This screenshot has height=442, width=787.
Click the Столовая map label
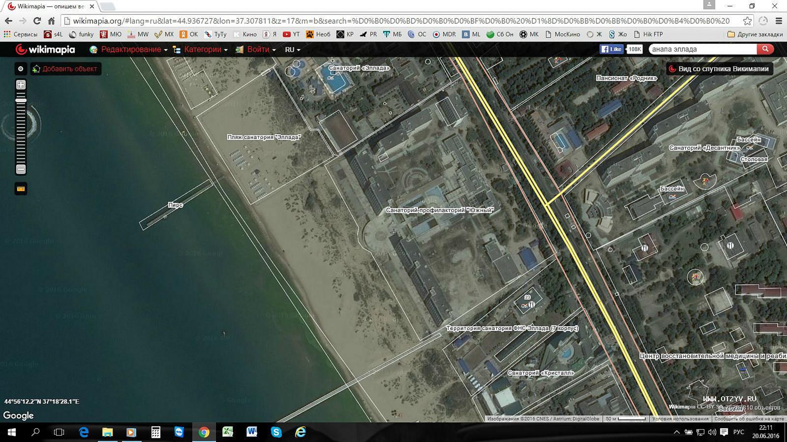pyautogui.click(x=754, y=159)
